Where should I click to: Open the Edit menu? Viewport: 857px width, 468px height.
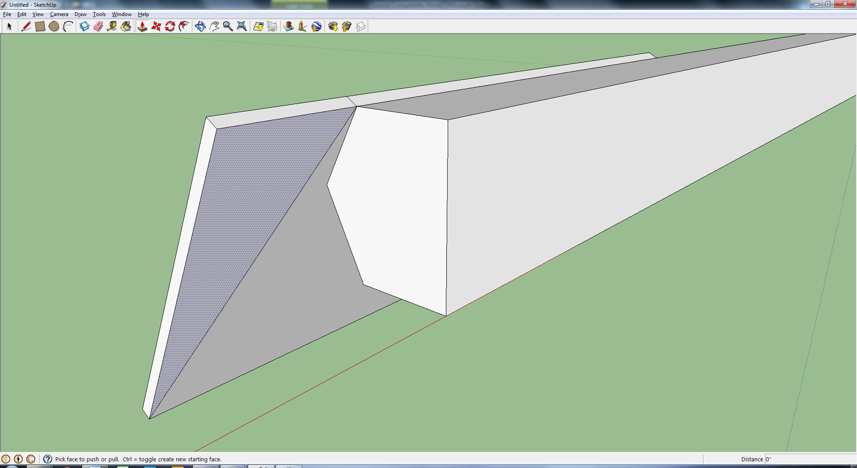click(x=22, y=14)
